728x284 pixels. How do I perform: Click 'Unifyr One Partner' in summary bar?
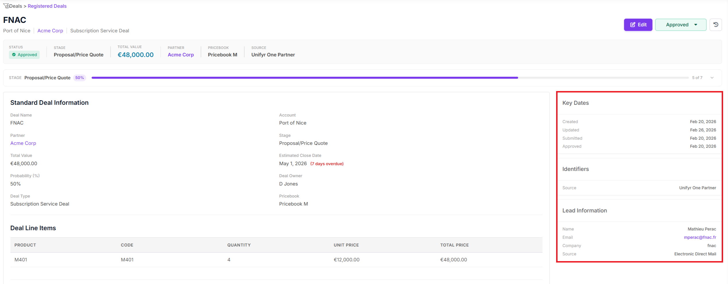(273, 55)
